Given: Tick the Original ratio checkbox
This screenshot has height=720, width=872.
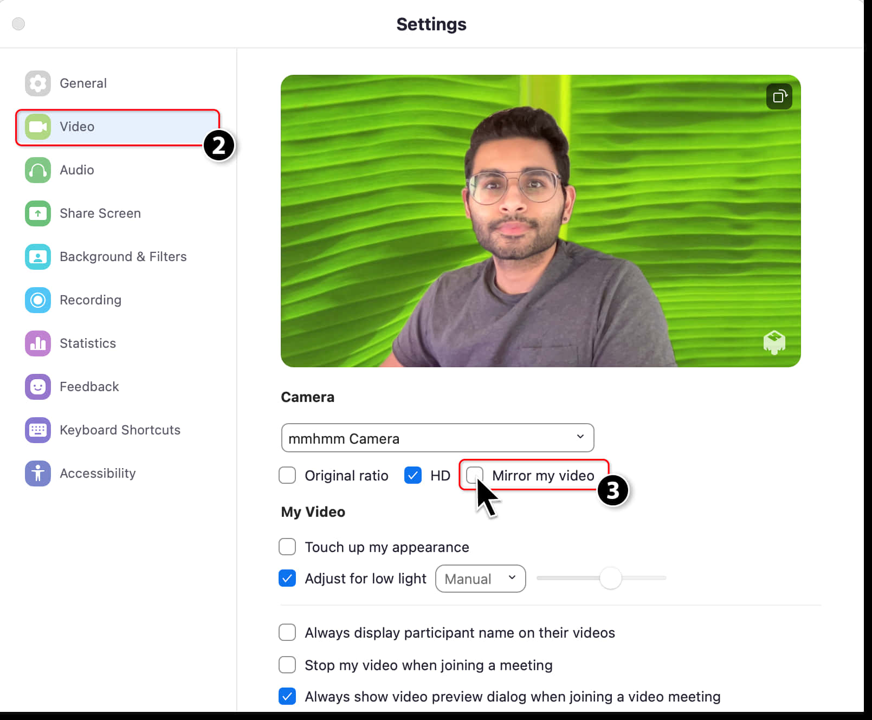Looking at the screenshot, I should point(287,475).
